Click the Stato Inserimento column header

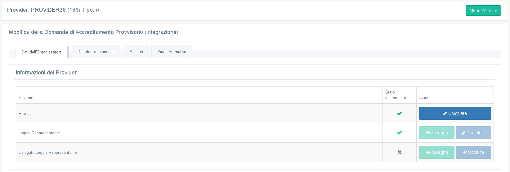click(x=396, y=95)
